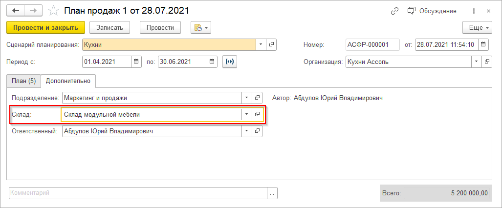
Task: Open the create-based-on dropdown button
Action: [x=201, y=27]
